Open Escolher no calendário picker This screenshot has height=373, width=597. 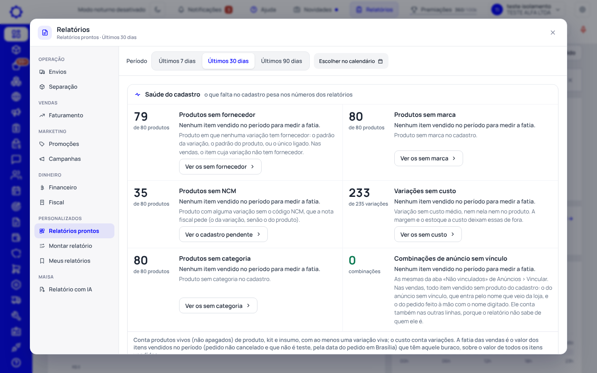coord(351,61)
